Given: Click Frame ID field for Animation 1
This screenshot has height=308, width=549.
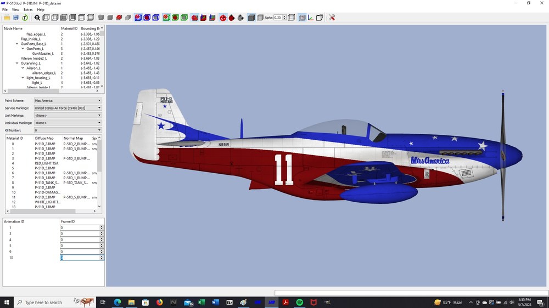Looking at the screenshot, I should (x=80, y=227).
